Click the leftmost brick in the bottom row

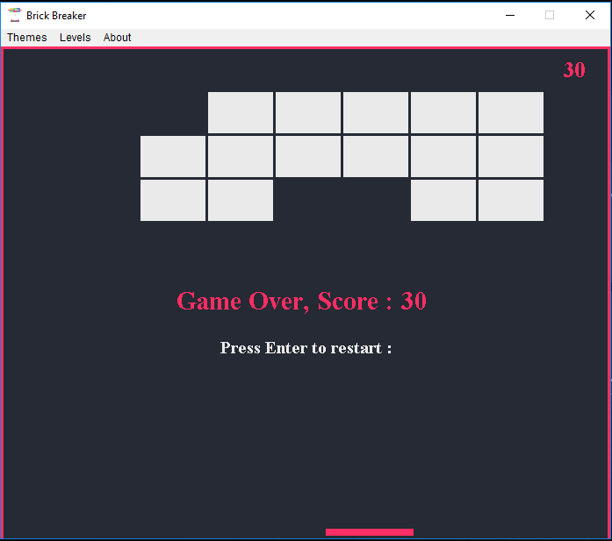click(173, 200)
